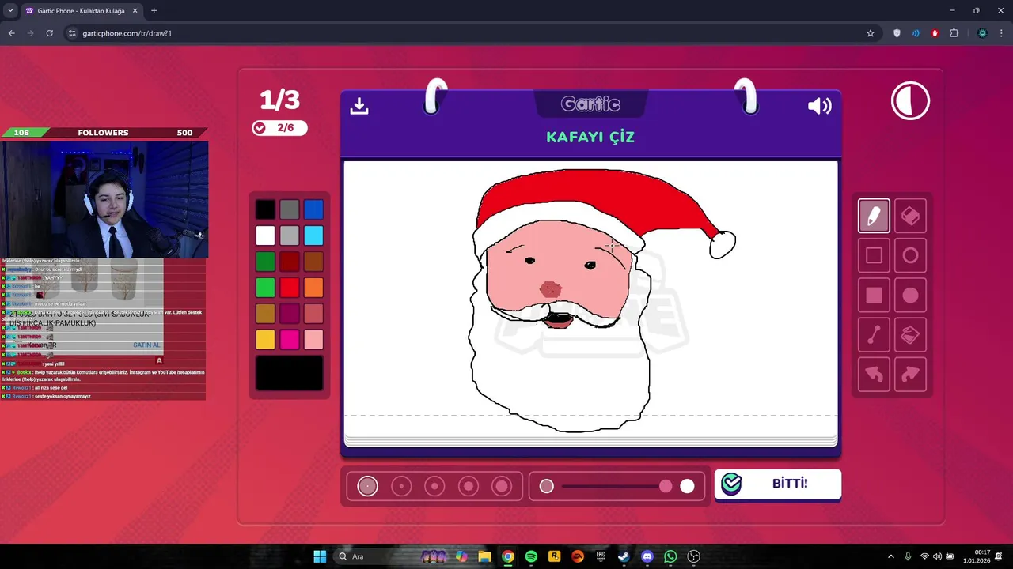Show hidden system tray icons
The height and width of the screenshot is (569, 1013).
[890, 556]
